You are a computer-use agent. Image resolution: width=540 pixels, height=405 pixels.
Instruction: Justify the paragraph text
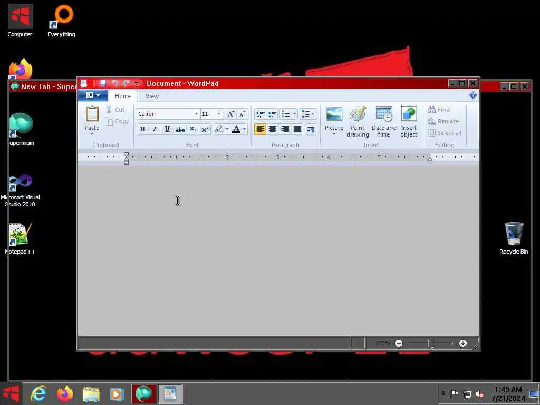297,129
